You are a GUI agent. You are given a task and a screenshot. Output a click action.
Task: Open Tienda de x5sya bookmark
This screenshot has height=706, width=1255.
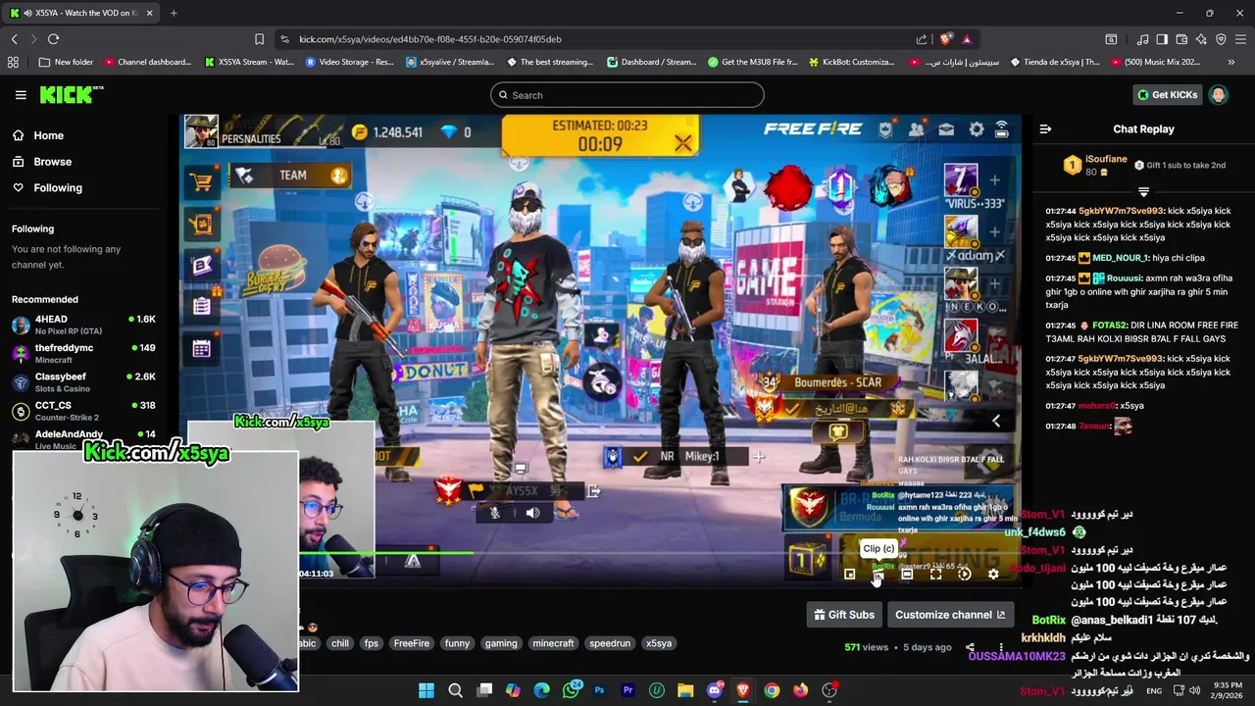click(x=1054, y=62)
